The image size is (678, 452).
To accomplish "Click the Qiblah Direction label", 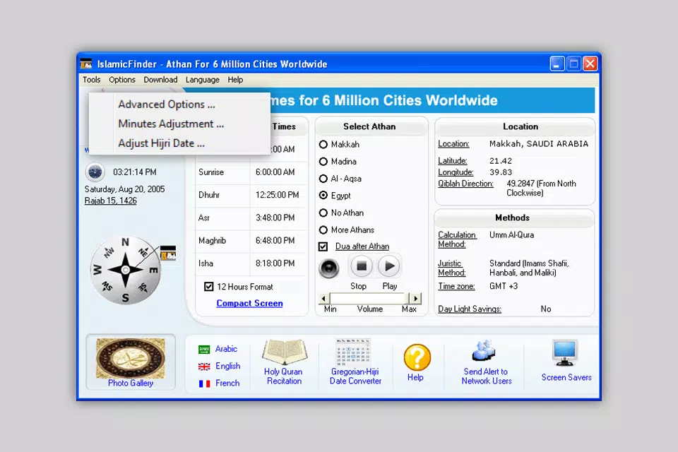I will [x=465, y=184].
